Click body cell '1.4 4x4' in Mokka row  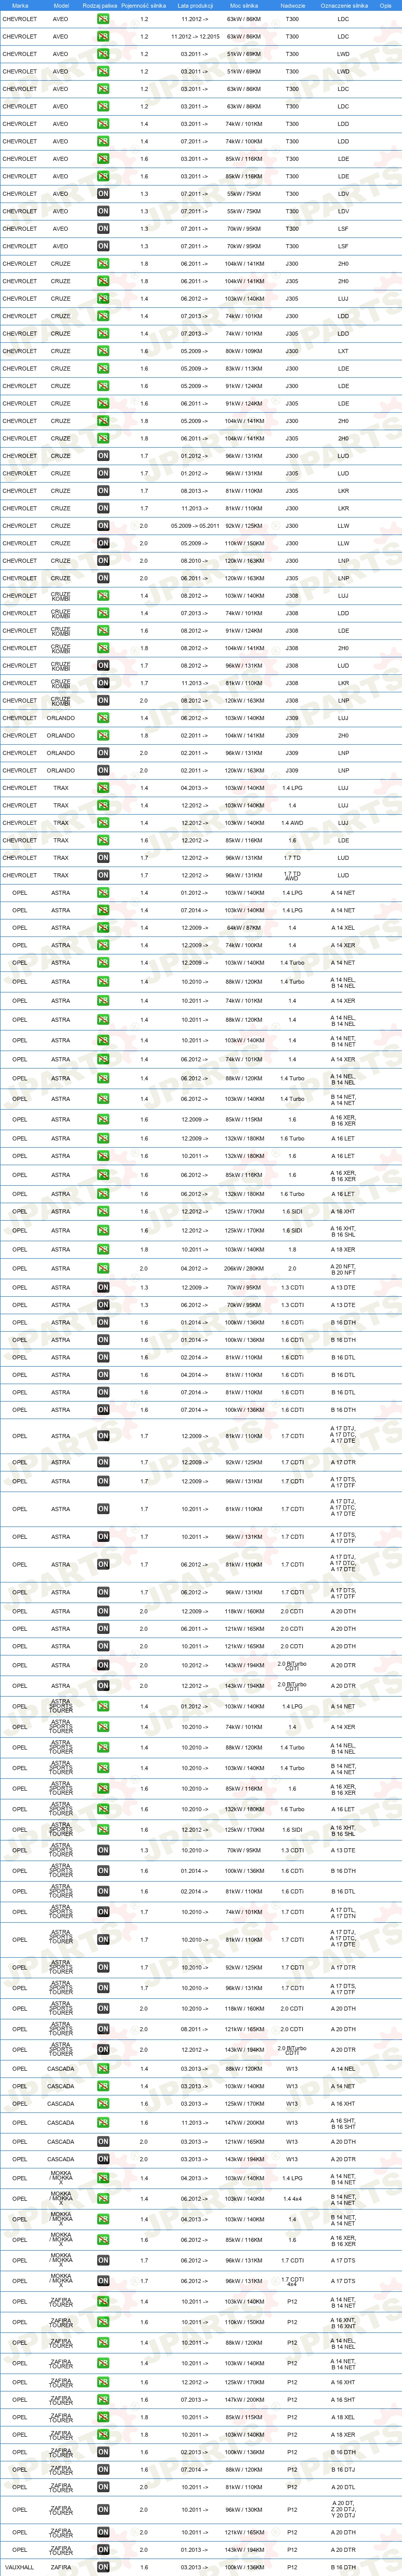292,2199
